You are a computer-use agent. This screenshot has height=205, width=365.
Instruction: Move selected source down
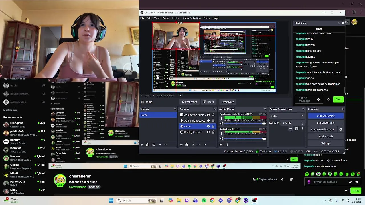[205, 145]
